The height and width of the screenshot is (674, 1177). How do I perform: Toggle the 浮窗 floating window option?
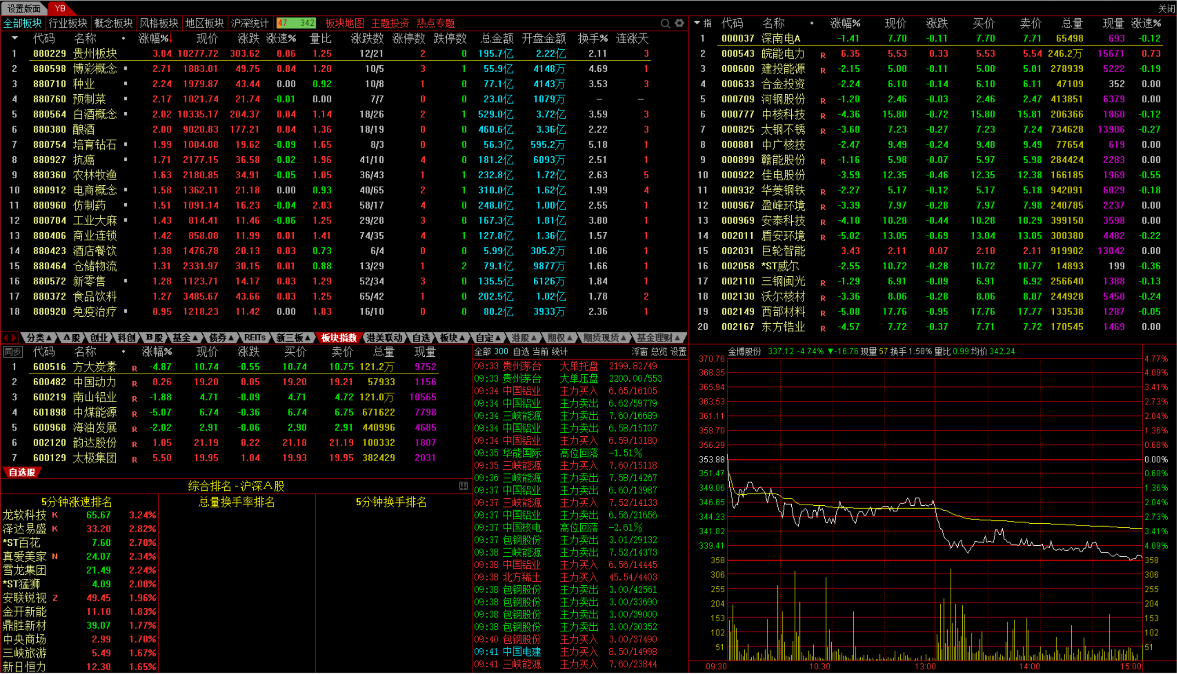pyautogui.click(x=639, y=352)
